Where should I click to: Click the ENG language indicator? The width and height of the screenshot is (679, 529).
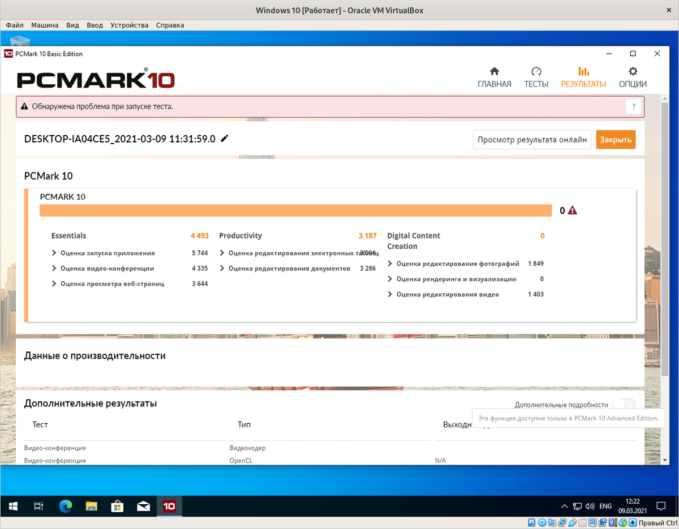605,506
